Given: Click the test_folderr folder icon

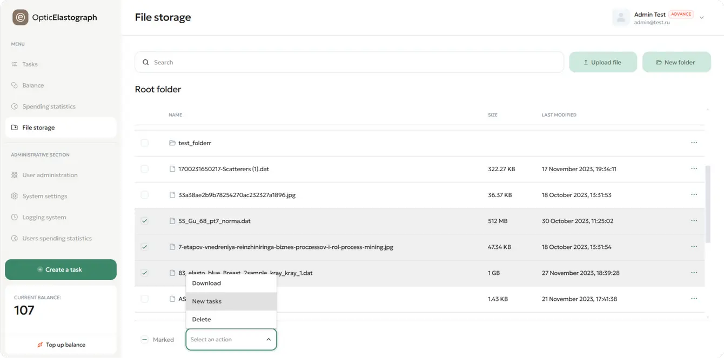Looking at the screenshot, I should pyautogui.click(x=172, y=143).
